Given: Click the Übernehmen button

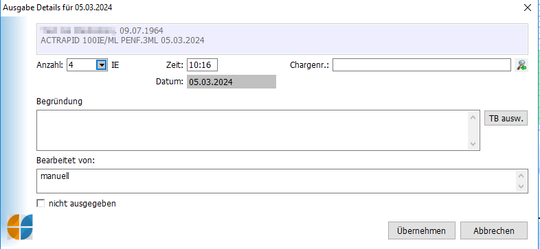Looking at the screenshot, I should click(422, 230).
